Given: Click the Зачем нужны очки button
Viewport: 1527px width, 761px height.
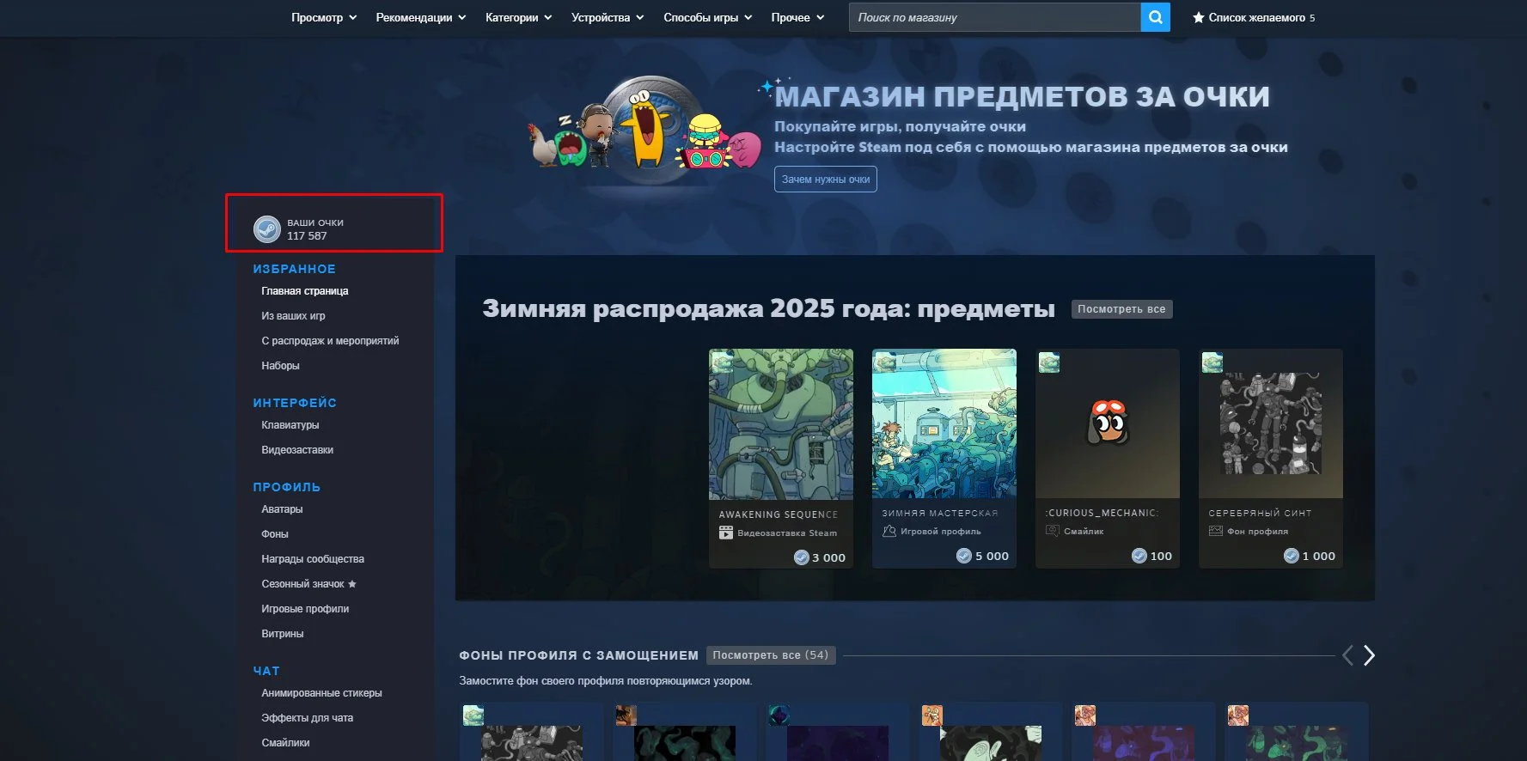Looking at the screenshot, I should [826, 180].
